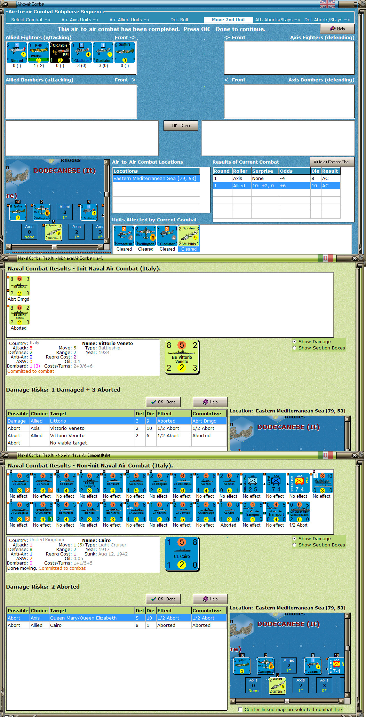The height and width of the screenshot is (717, 366).
Task: Select BB Littorio counter marked Abrt Dmgd
Action: coord(19,286)
